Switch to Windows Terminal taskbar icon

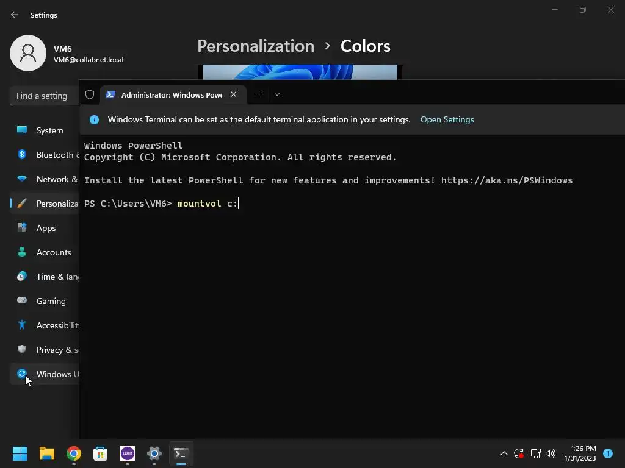pos(181,453)
